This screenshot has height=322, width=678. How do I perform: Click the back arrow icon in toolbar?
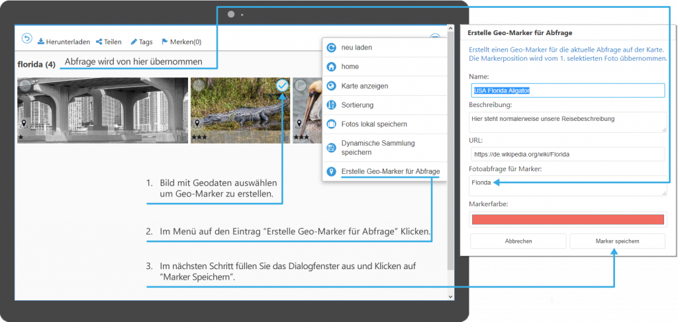(x=26, y=39)
